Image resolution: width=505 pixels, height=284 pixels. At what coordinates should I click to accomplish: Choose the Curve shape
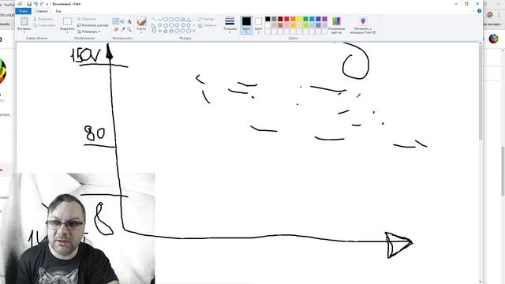coord(159,20)
